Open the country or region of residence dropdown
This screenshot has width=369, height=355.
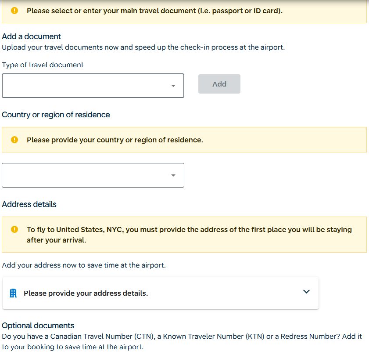pos(93,175)
